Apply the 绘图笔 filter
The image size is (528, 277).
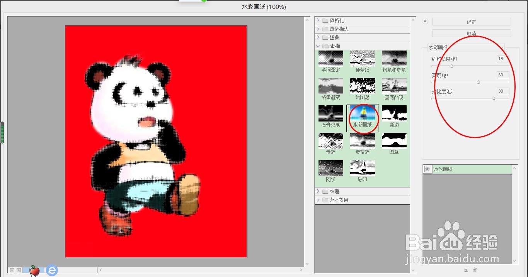pyautogui.click(x=362, y=86)
